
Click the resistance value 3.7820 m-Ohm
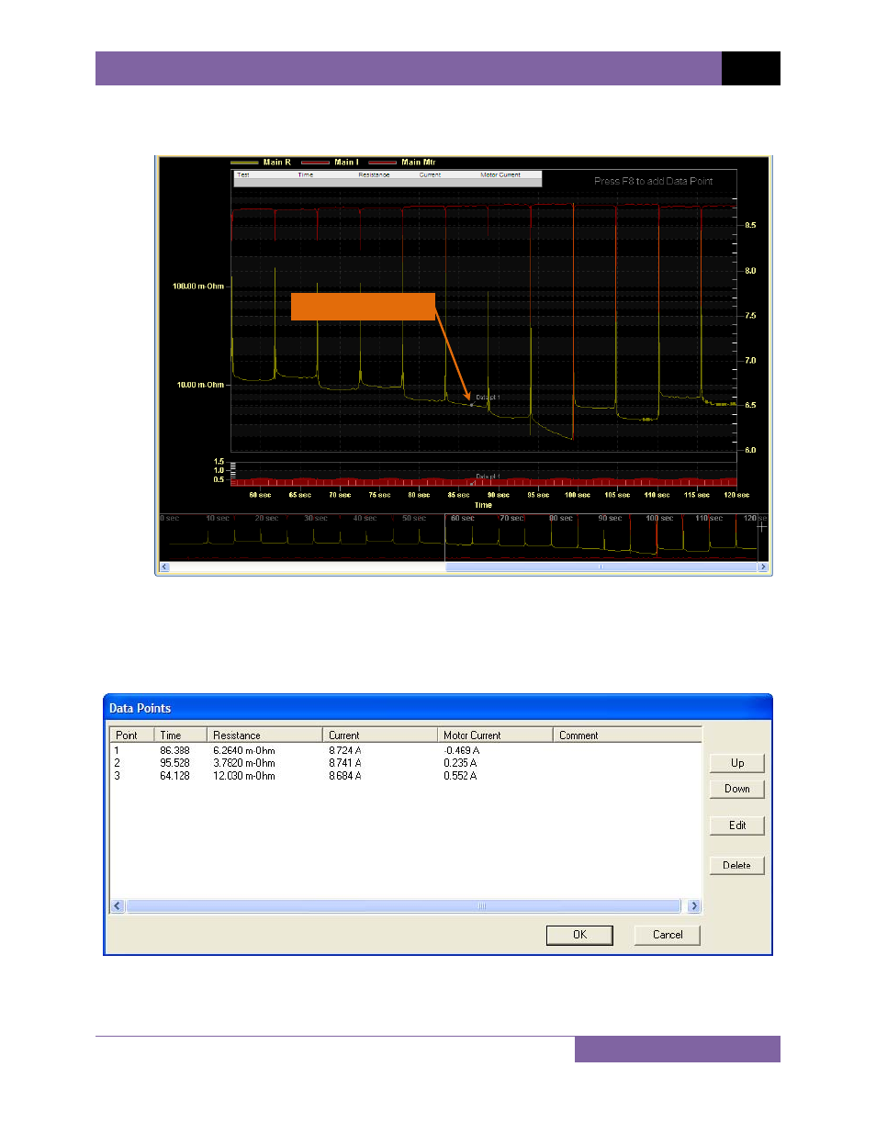point(244,763)
